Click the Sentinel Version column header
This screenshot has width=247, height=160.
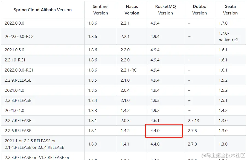[x=100, y=10]
